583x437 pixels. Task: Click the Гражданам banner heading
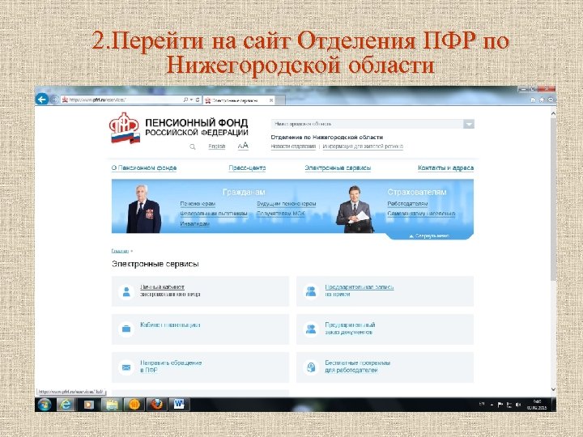tap(244, 192)
